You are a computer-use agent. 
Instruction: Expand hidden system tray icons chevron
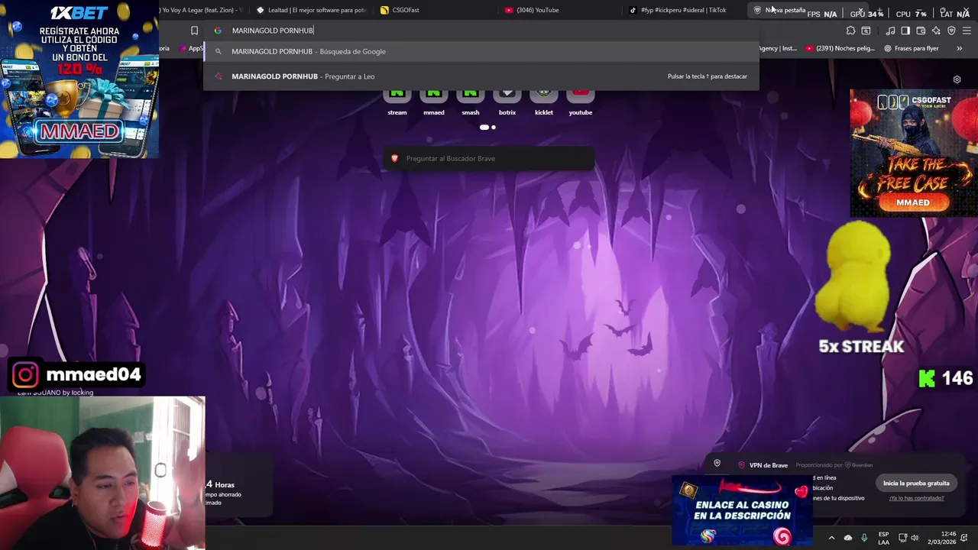(831, 538)
